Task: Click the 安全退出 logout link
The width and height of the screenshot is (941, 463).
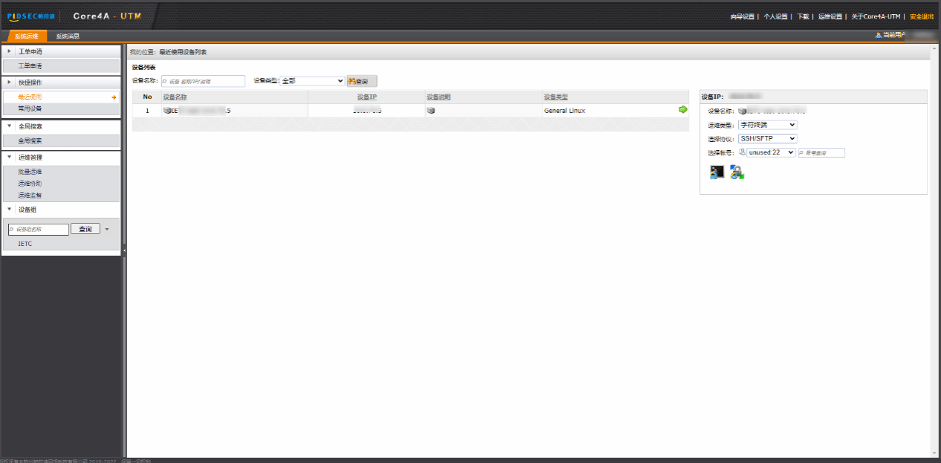Action: [922, 16]
